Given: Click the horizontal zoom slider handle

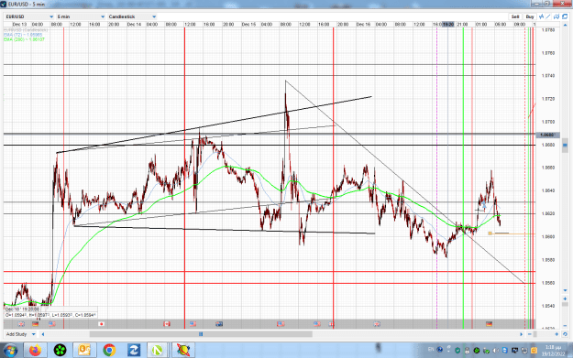Looking at the screenshot, I should (x=535, y=334).
